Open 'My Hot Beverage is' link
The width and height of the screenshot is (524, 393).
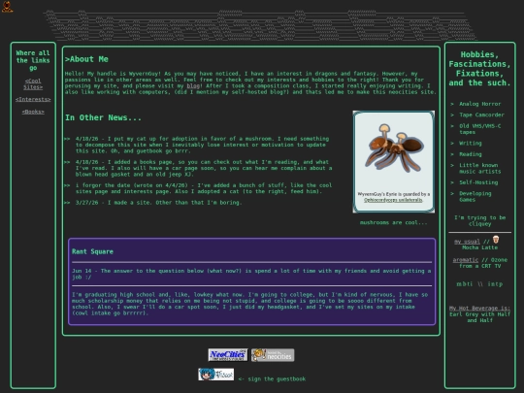[479, 309]
